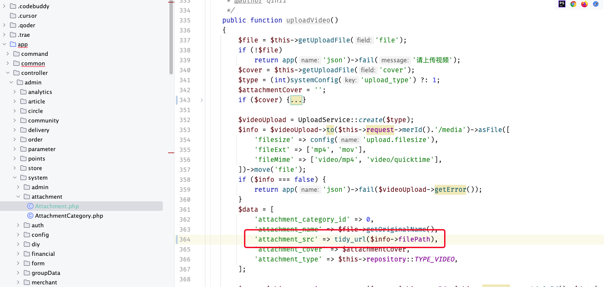Screen dimensions: 604x287
Task: Click the getError method call
Action: coord(450,189)
